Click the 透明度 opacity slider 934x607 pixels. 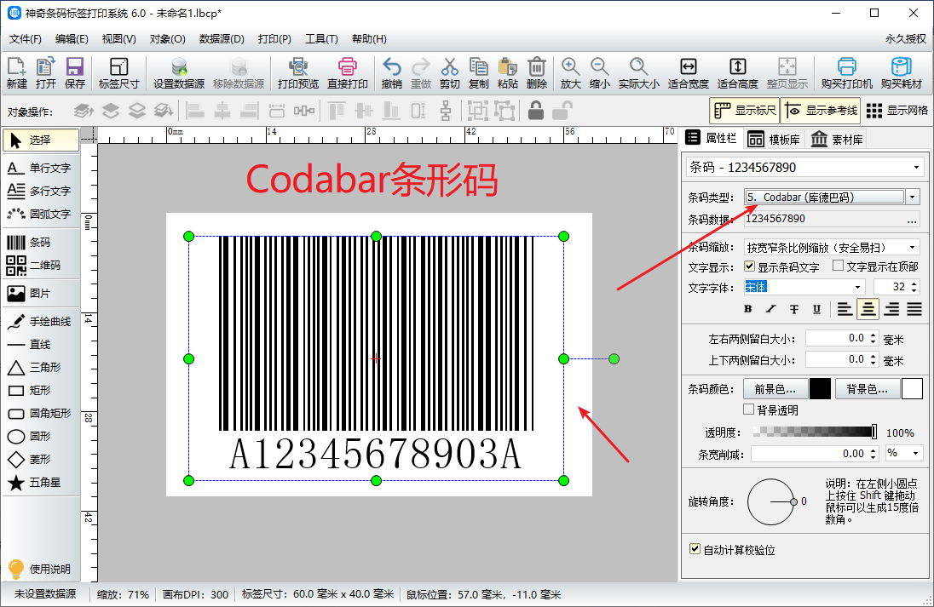pyautogui.click(x=815, y=432)
